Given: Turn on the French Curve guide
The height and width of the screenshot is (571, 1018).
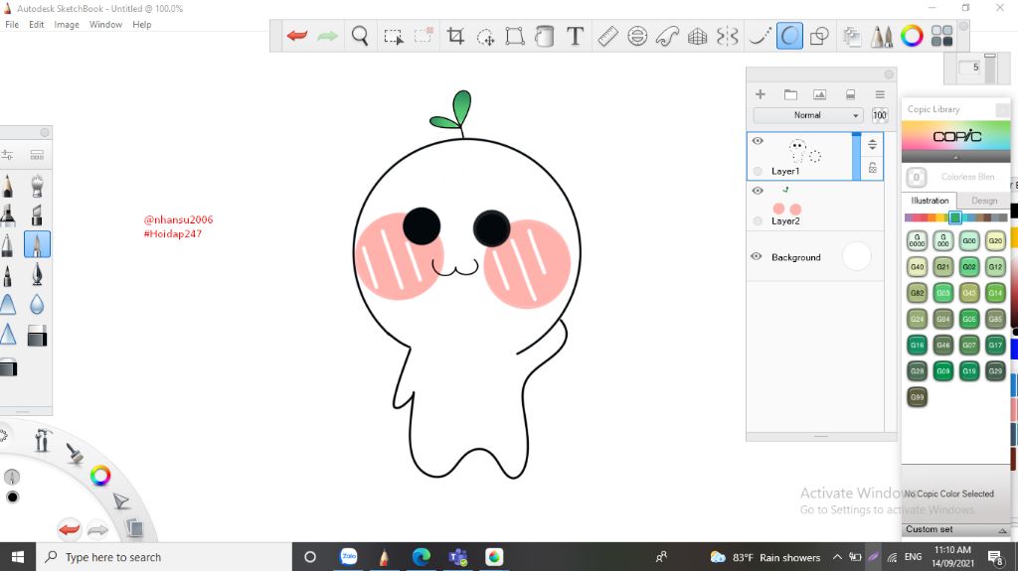Looking at the screenshot, I should 667,37.
